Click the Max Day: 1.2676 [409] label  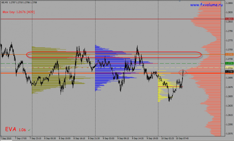(18, 12)
